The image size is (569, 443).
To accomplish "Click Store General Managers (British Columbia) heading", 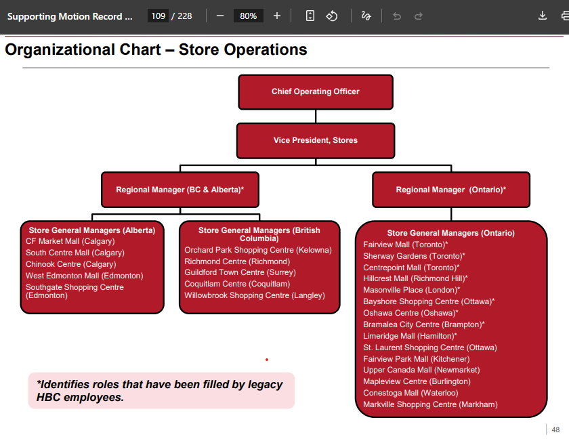I will tap(259, 234).
